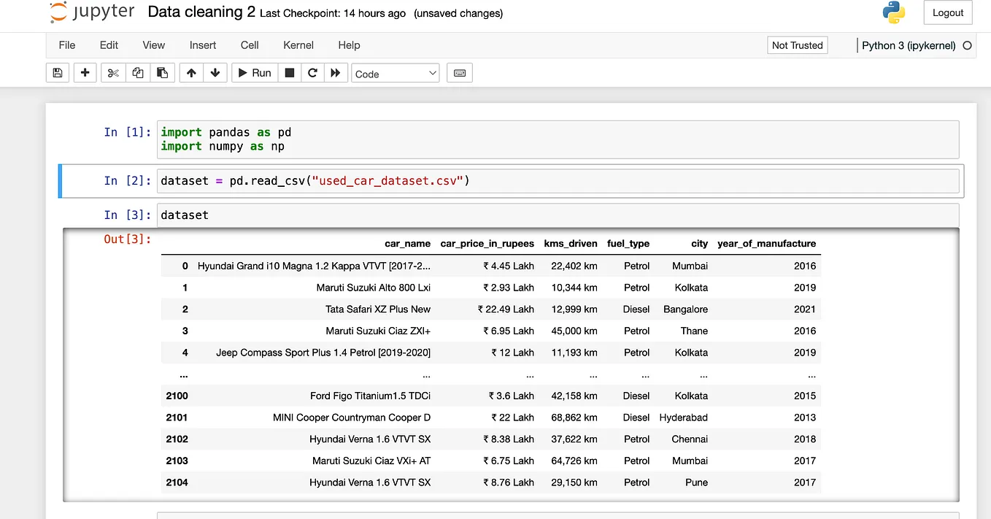Paste cell from clipboard

pyautogui.click(x=162, y=72)
